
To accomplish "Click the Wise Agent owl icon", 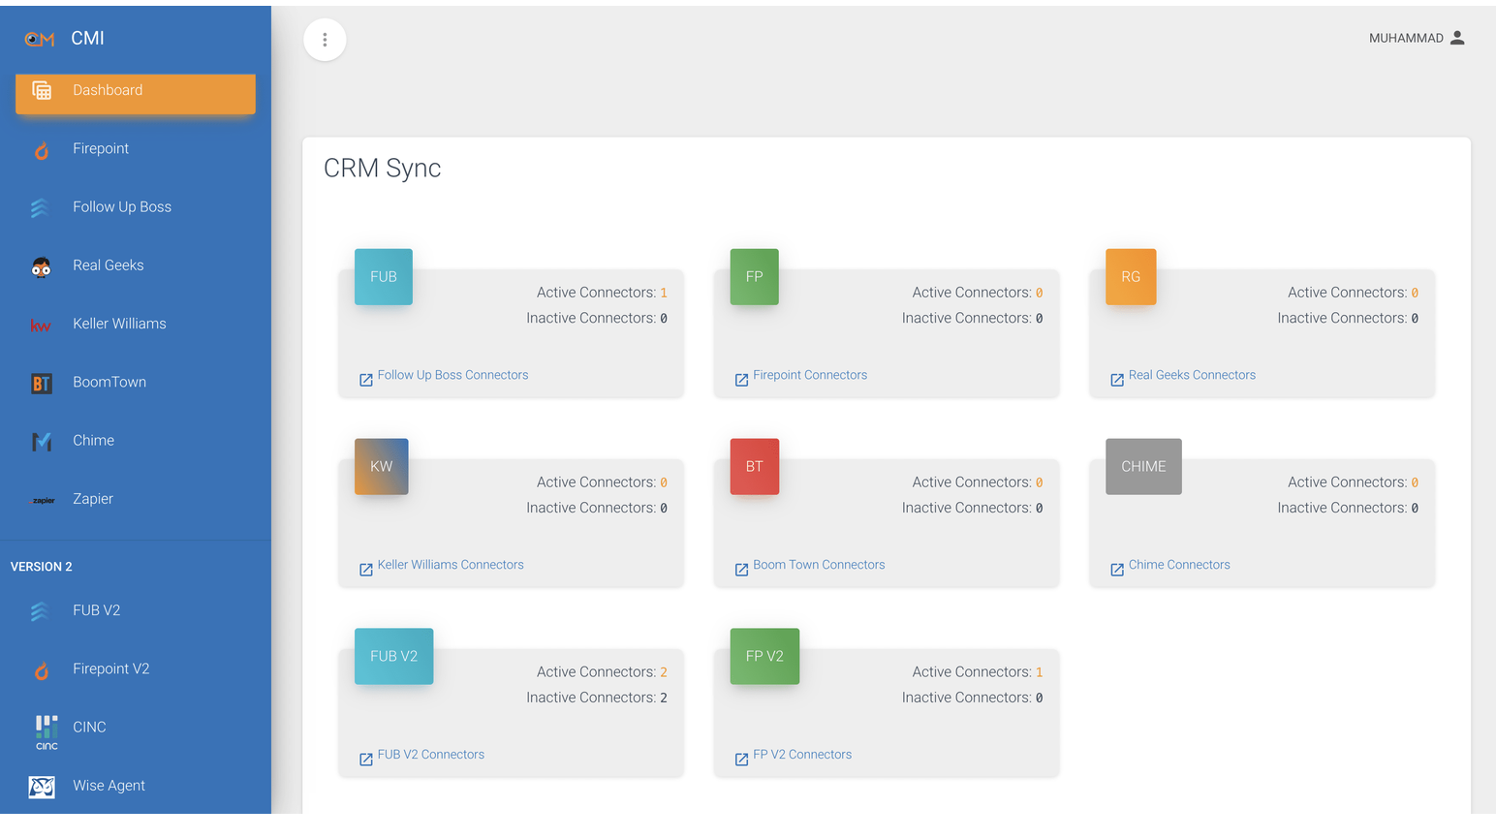I will click(x=42, y=787).
